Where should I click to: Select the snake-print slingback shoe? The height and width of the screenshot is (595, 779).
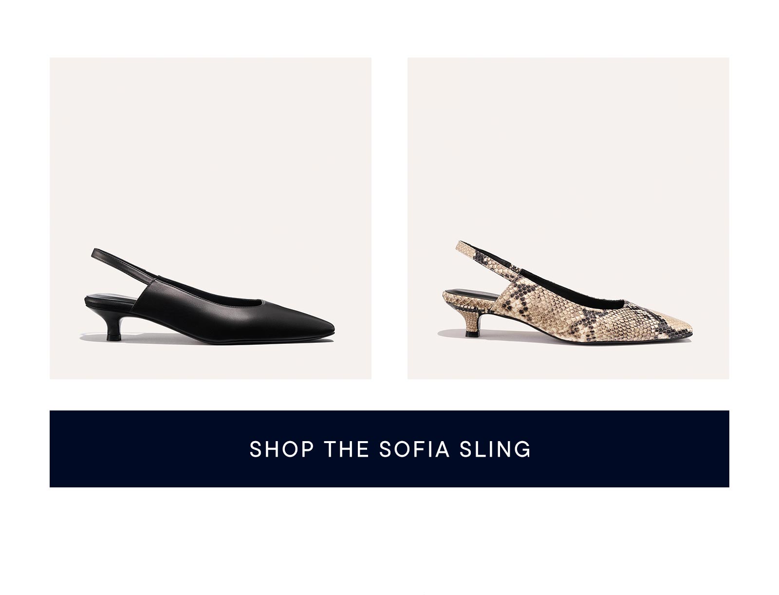pyautogui.click(x=568, y=289)
